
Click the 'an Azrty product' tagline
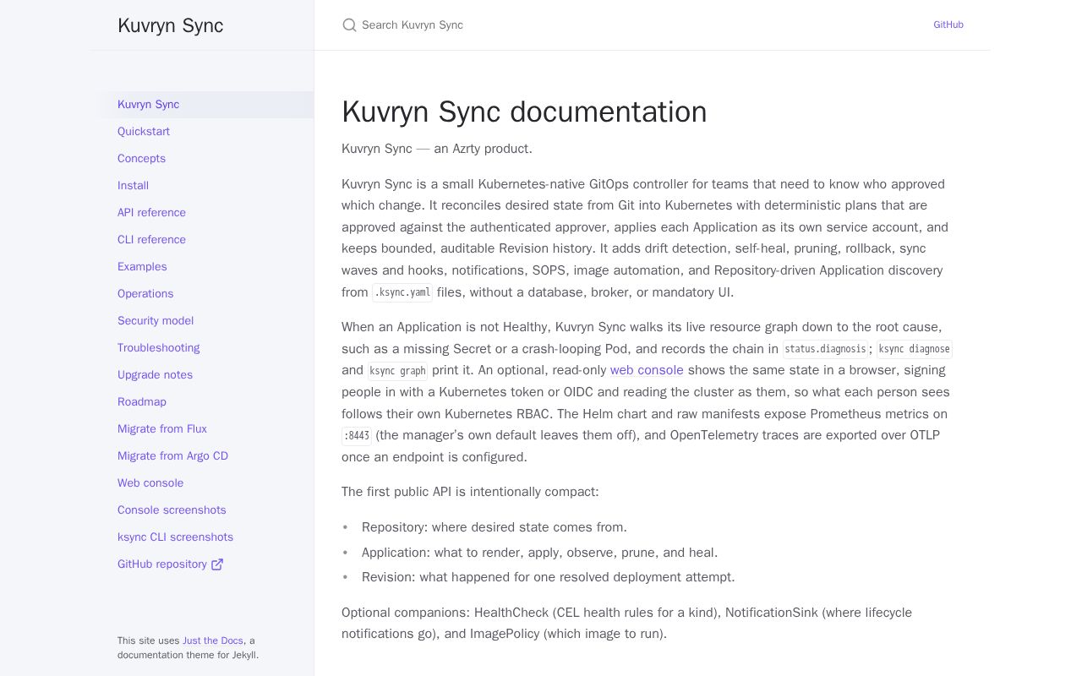483,149
